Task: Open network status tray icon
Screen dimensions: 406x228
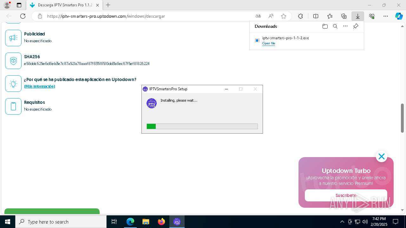Action: click(x=357, y=222)
